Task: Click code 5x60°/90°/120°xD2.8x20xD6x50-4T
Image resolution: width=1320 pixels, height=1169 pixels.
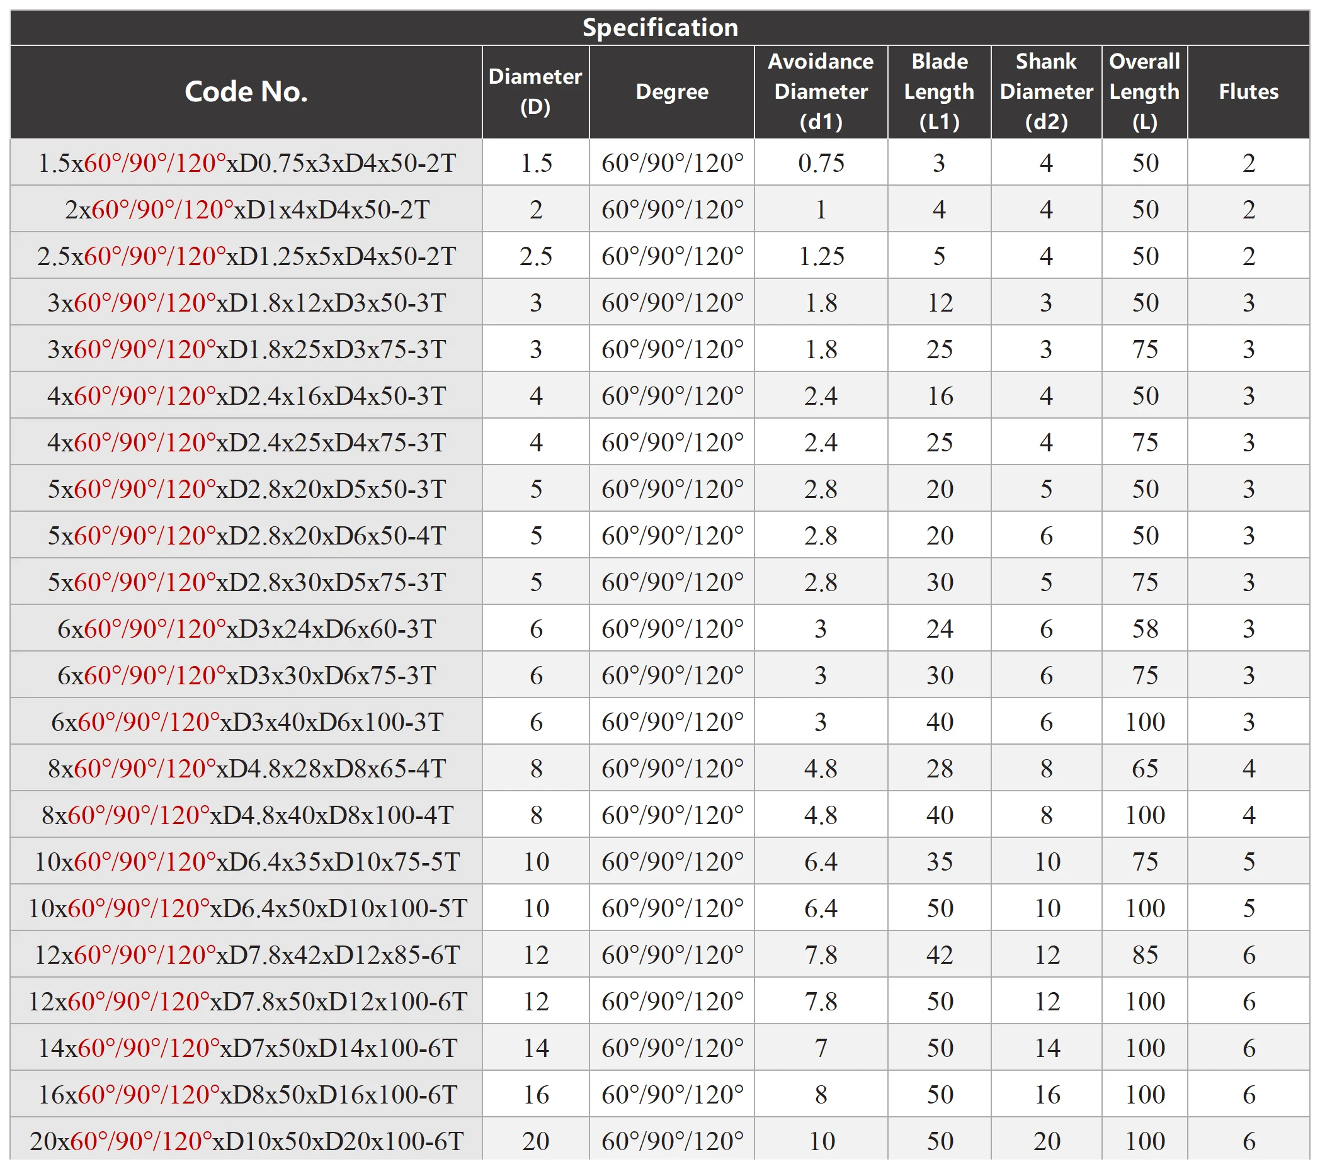Action: 247,536
